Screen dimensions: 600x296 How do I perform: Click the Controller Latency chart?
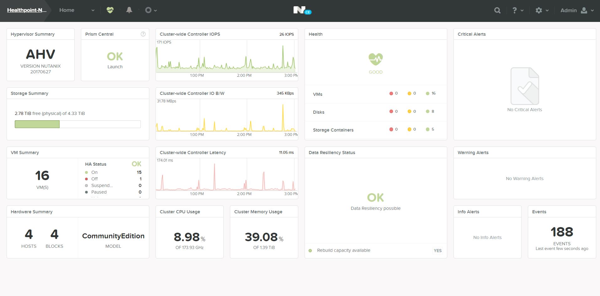pyautogui.click(x=226, y=177)
